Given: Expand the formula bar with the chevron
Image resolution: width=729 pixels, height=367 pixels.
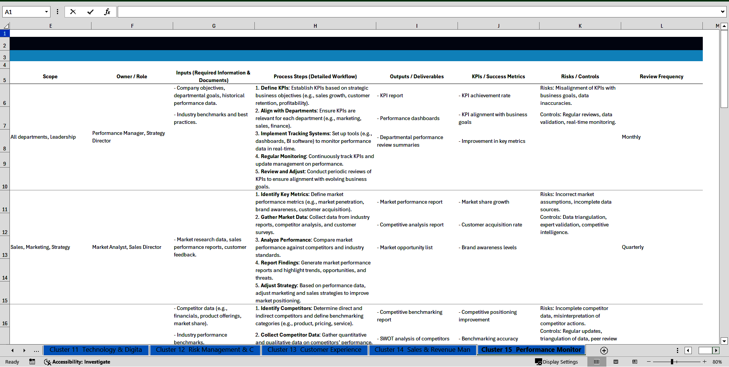Looking at the screenshot, I should point(723,12).
